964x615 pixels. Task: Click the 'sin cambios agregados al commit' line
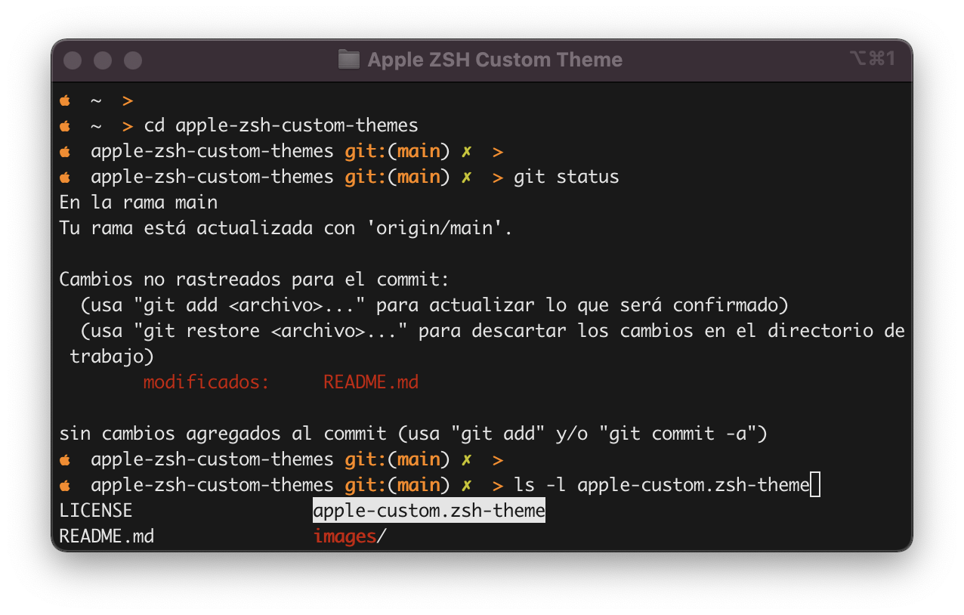tap(413, 434)
